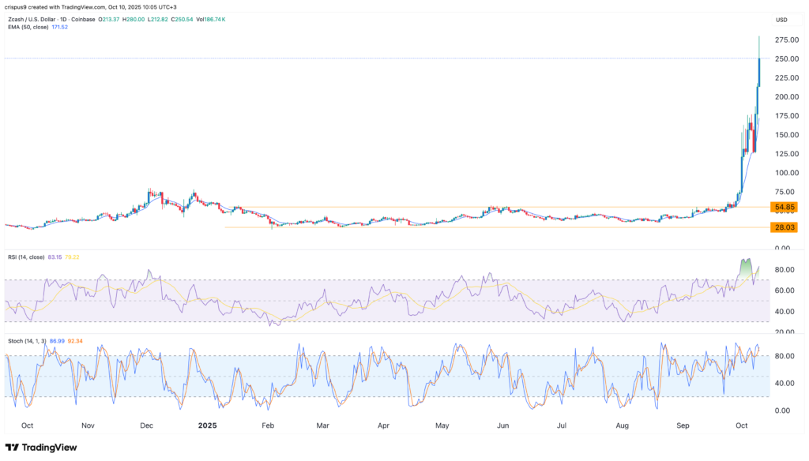Select the tall green candlestick at the far right

click(759, 71)
